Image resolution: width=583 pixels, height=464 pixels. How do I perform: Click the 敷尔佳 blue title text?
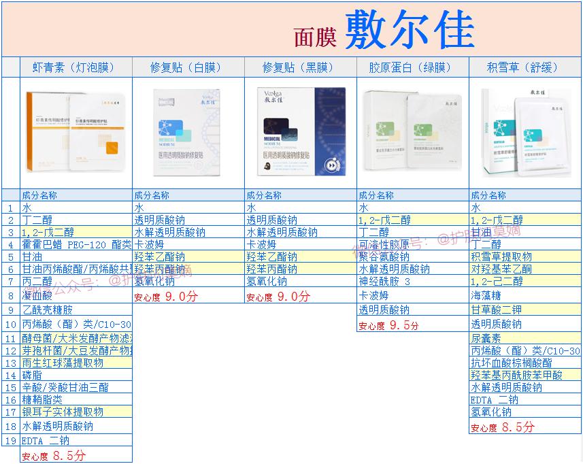(x=410, y=29)
